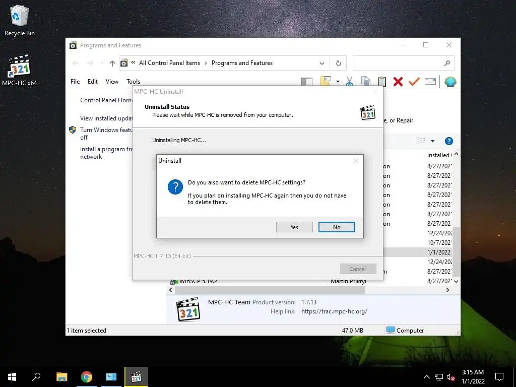Viewport: 516px width, 387px height.
Task: Expand the view options dropdown arrow
Action: [432, 141]
